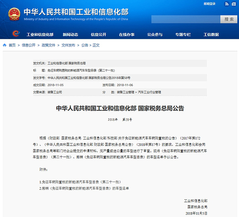The height and width of the screenshot is (217, 239).
Task: Click the signature 国家税务总局 at bottom
Action: tap(197, 207)
